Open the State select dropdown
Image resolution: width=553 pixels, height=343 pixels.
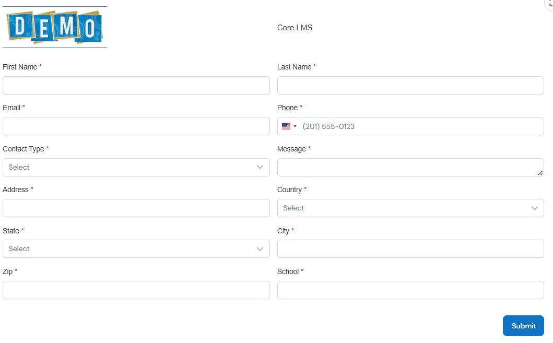[136, 249]
